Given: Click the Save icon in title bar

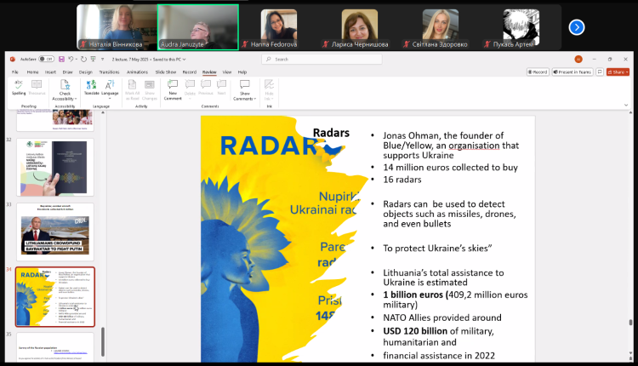Looking at the screenshot, I should pos(61,59).
